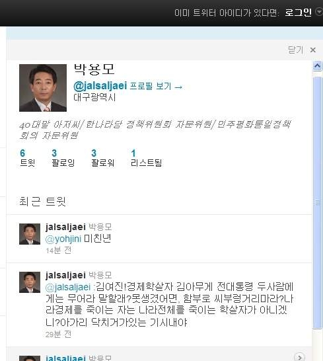The image size is (323, 361).
Task: Click the @jalsaljaei mention in second tweet
Action: point(68,287)
